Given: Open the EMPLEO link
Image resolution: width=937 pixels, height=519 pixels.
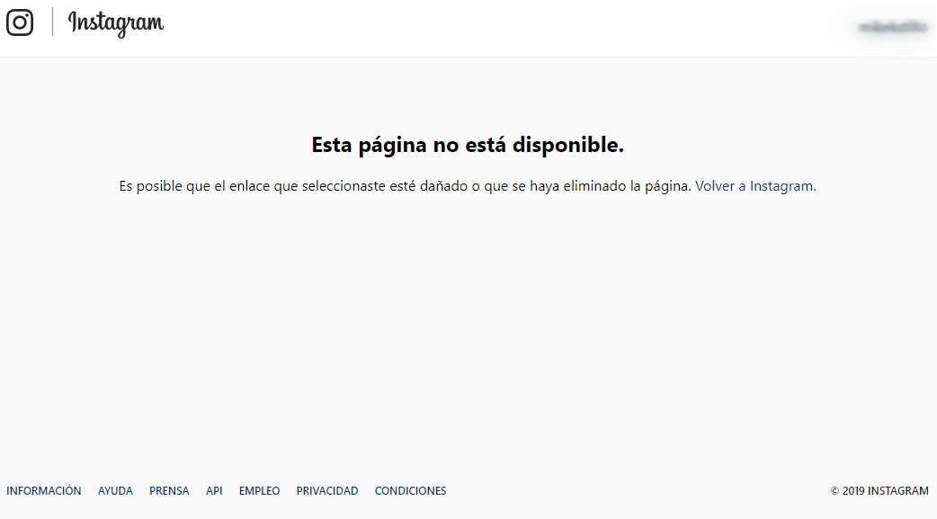Looking at the screenshot, I should point(259,490).
